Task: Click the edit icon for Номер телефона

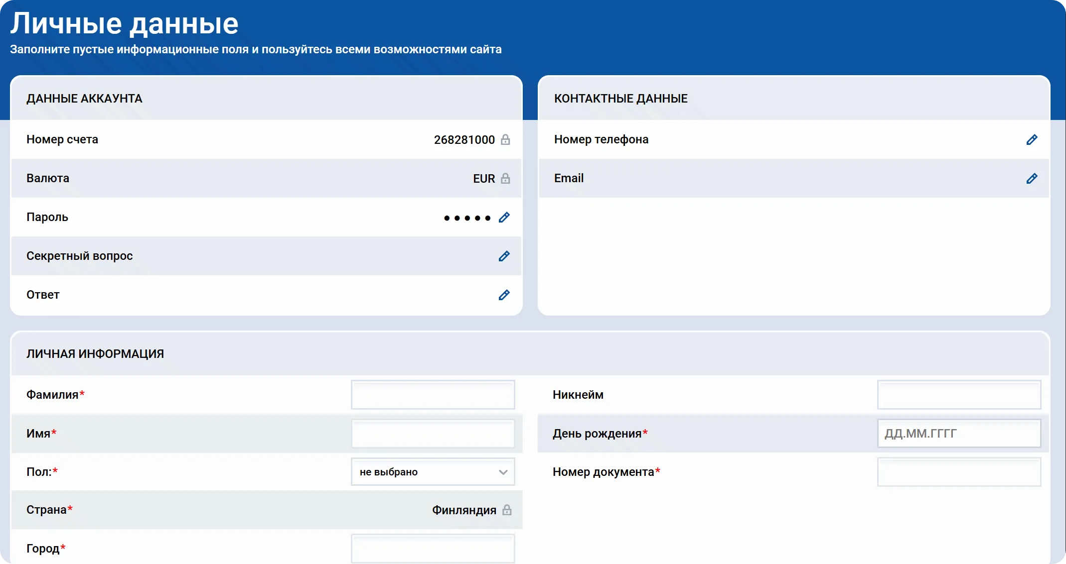Action: coord(1032,140)
